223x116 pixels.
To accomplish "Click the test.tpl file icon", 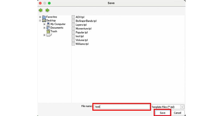I will tap(73, 36).
